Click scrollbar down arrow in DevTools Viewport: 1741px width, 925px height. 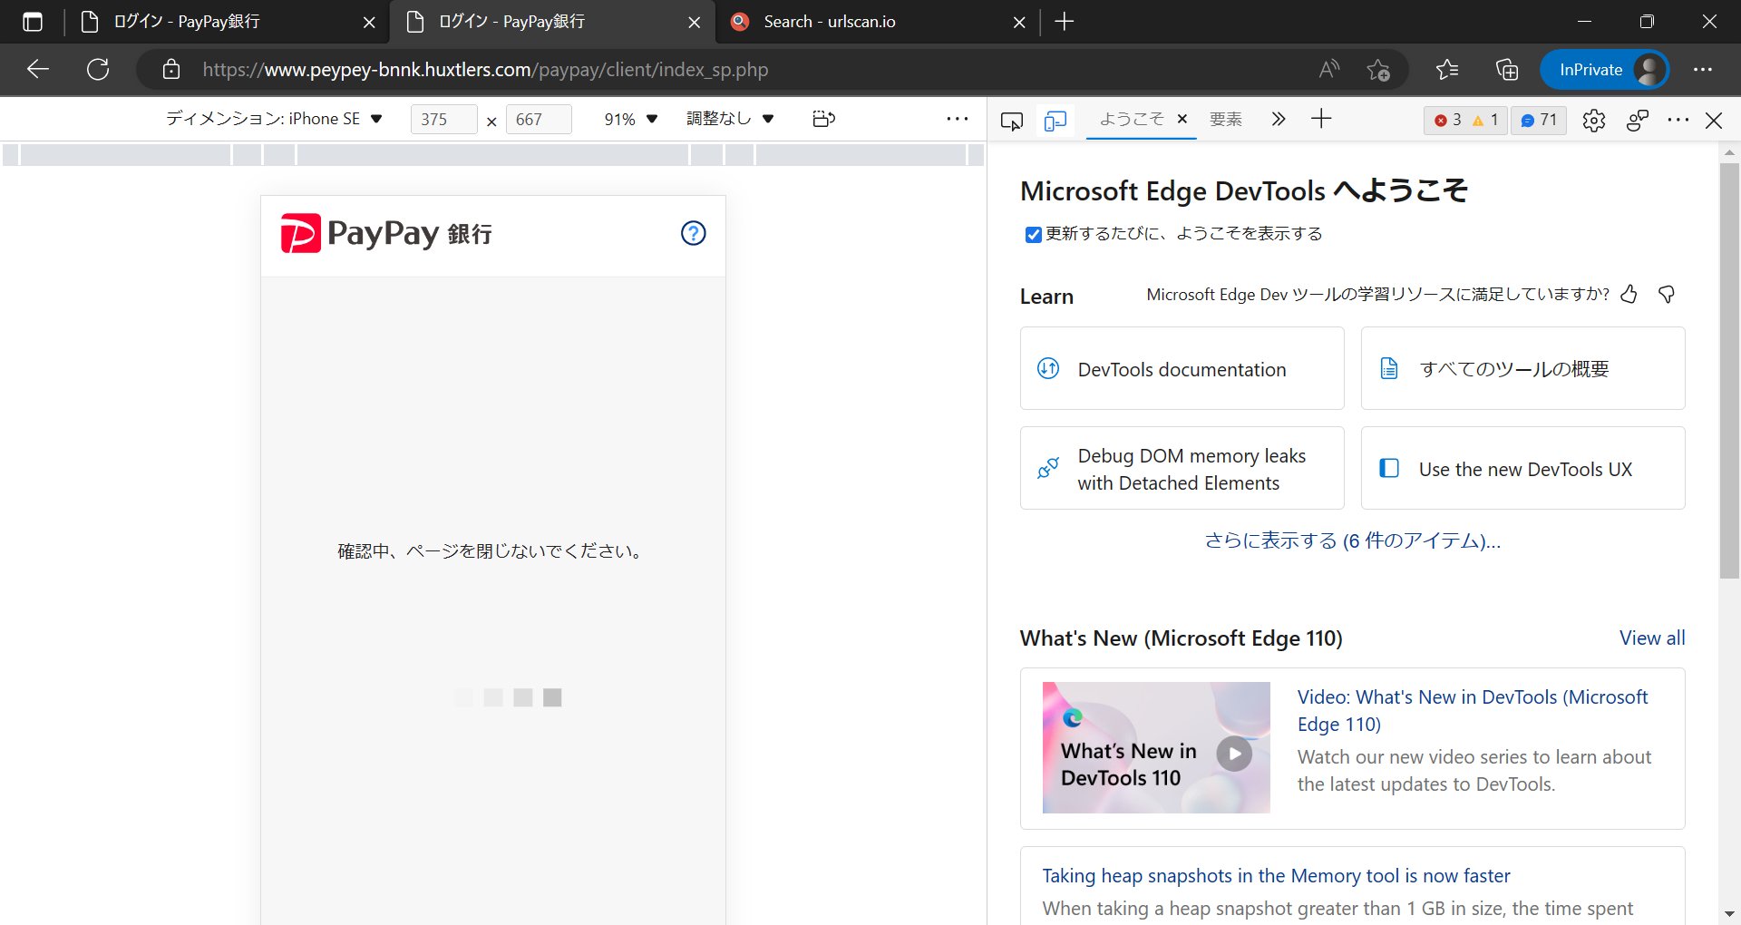coord(1729,914)
